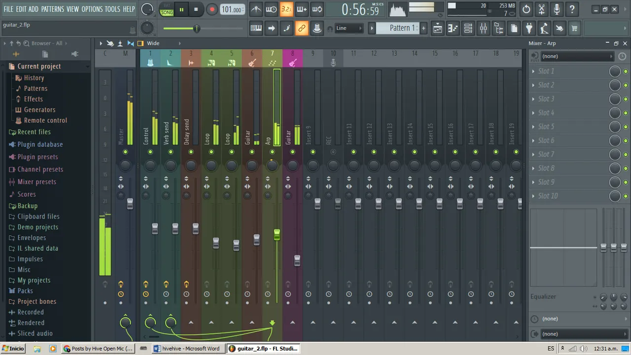Toggle Slot 7 enable green light
Screen dimensions: 631x355
coord(625,155)
